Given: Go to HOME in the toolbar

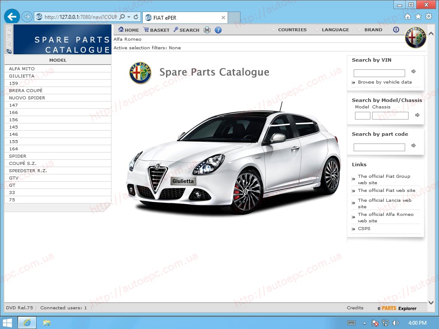Looking at the screenshot, I should (x=129, y=30).
